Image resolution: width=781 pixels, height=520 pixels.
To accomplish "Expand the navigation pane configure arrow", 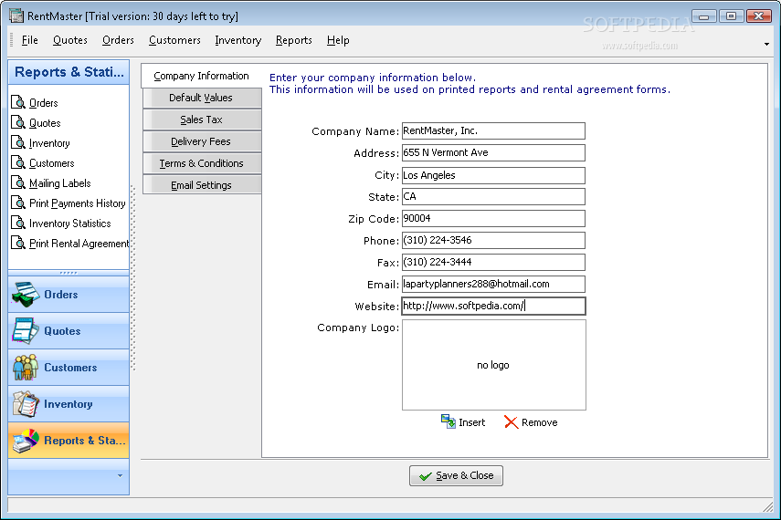I will point(120,475).
